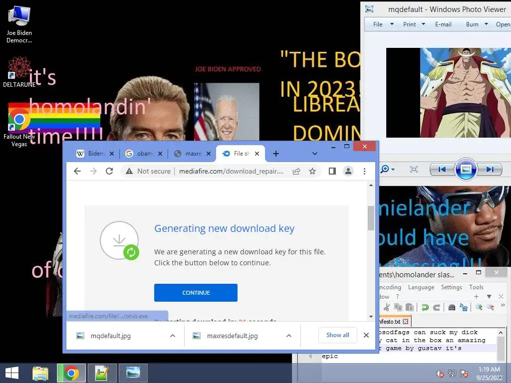Click Notepad++ black triangle tab dropdown
The image size is (511, 383).
[489, 296]
